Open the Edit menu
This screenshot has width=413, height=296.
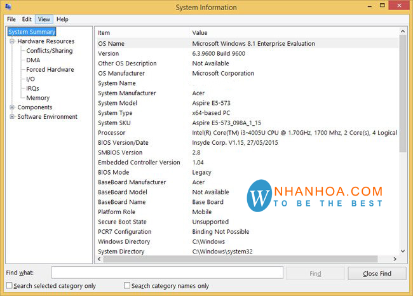[27, 19]
